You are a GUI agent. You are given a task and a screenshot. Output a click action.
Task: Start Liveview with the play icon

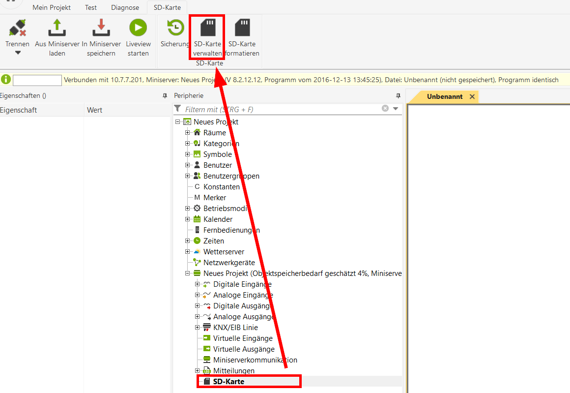(138, 28)
